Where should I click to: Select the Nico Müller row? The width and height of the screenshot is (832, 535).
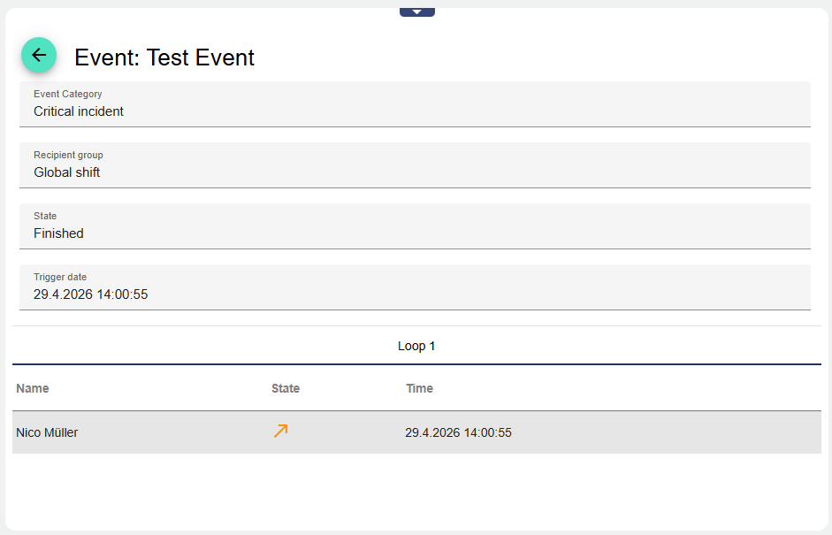416,432
